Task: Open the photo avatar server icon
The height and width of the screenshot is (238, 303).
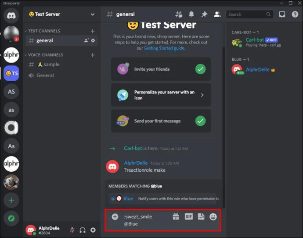Action: click(11, 182)
